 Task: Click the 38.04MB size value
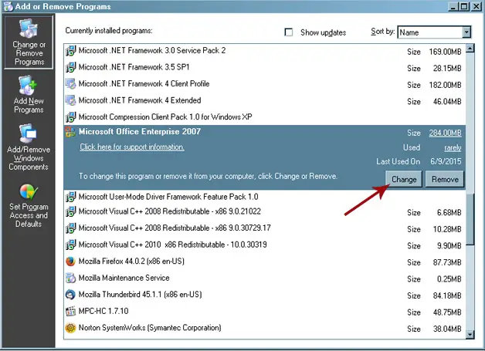coord(447,329)
